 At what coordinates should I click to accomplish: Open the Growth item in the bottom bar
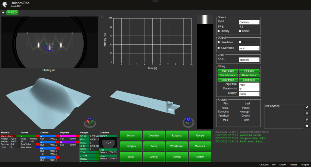click(x=283, y=165)
